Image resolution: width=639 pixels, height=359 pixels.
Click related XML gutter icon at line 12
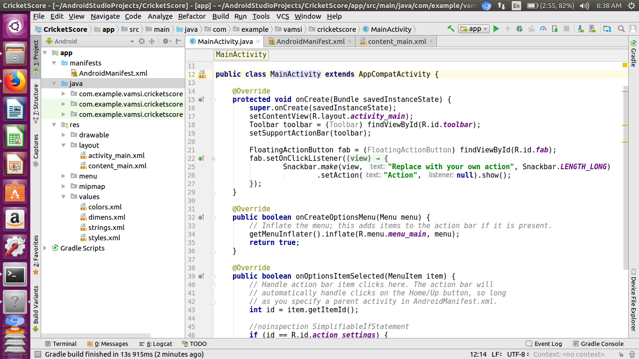202,74
